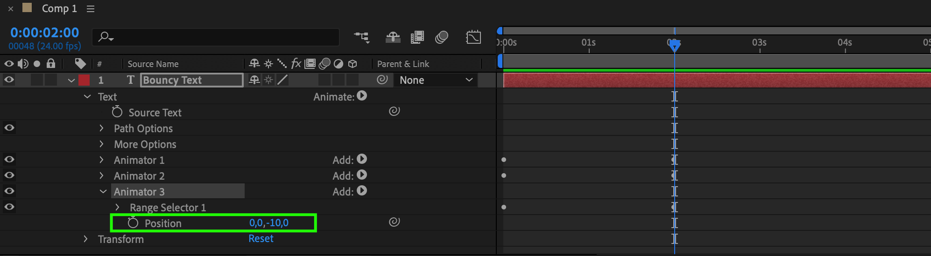This screenshot has height=256, width=931.
Task: Click Add arrow button for Animator 3
Action: pyautogui.click(x=362, y=191)
